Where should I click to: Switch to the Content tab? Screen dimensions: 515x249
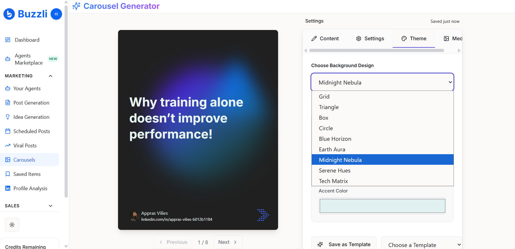(325, 39)
